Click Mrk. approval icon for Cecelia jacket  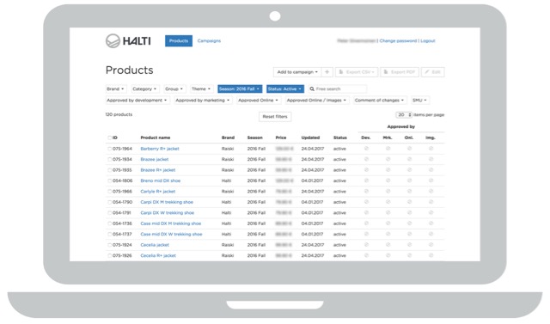coord(388,245)
